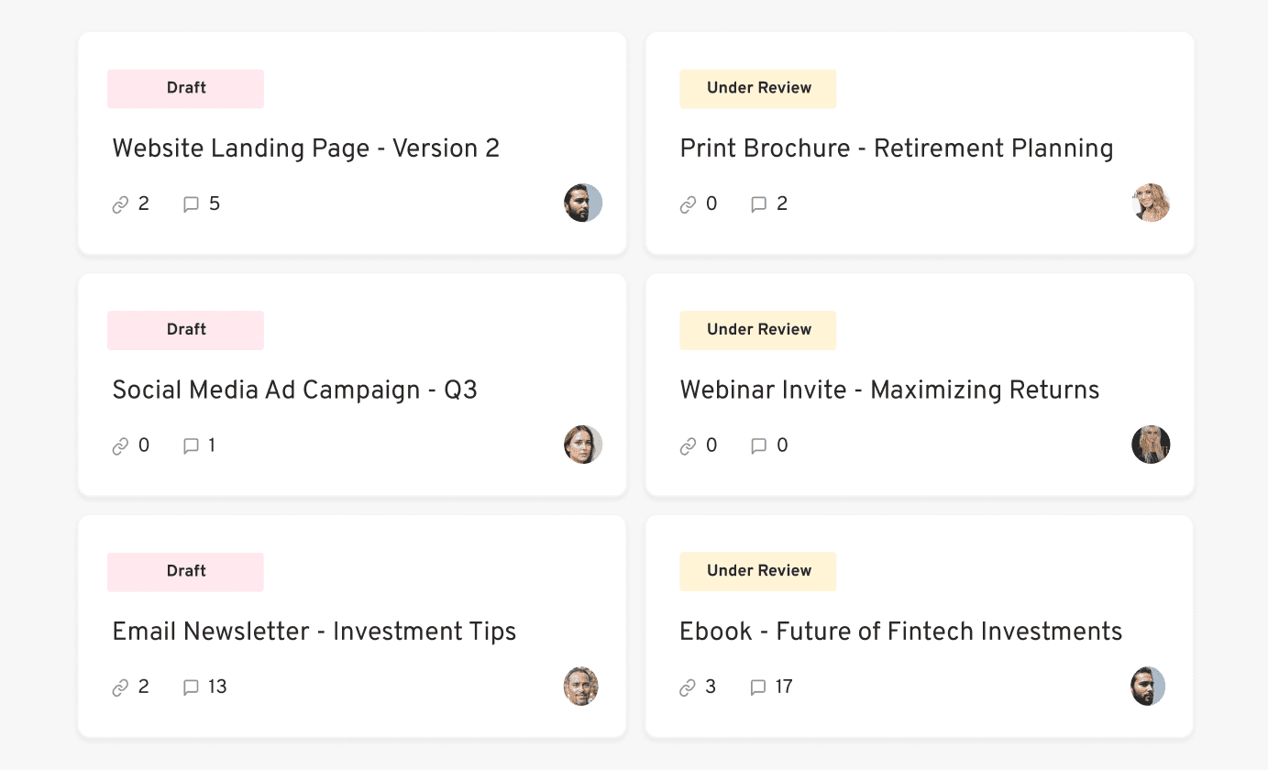1268x770 pixels.
Task: Open "Webinar Invite - Maximizing Returns"
Action: [888, 390]
